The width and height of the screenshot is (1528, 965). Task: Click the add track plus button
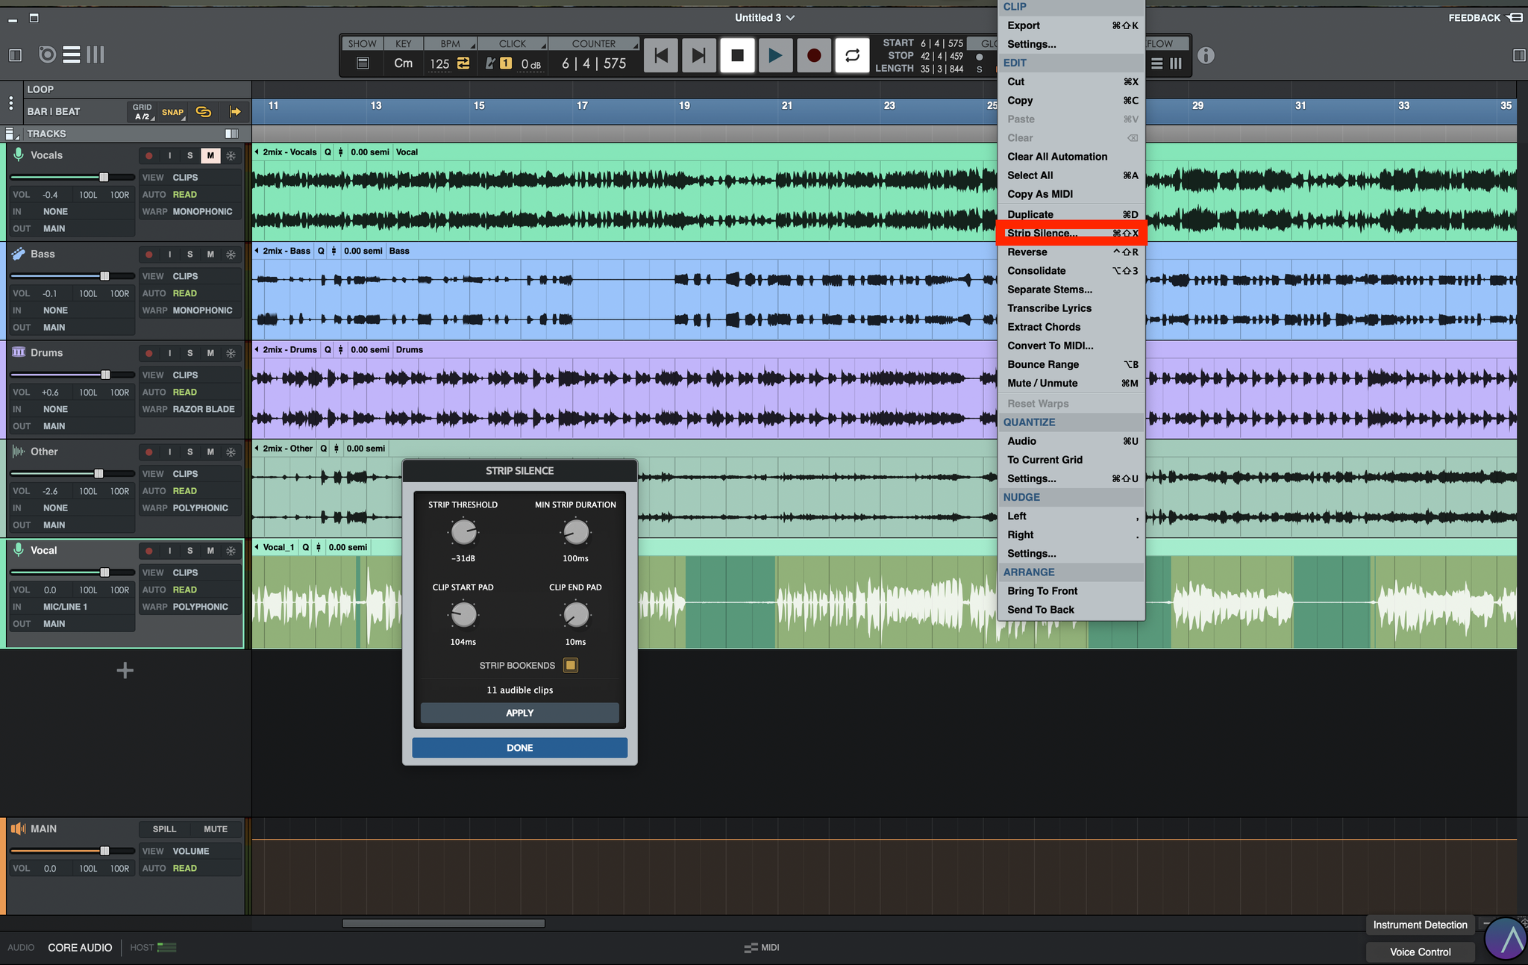125,670
